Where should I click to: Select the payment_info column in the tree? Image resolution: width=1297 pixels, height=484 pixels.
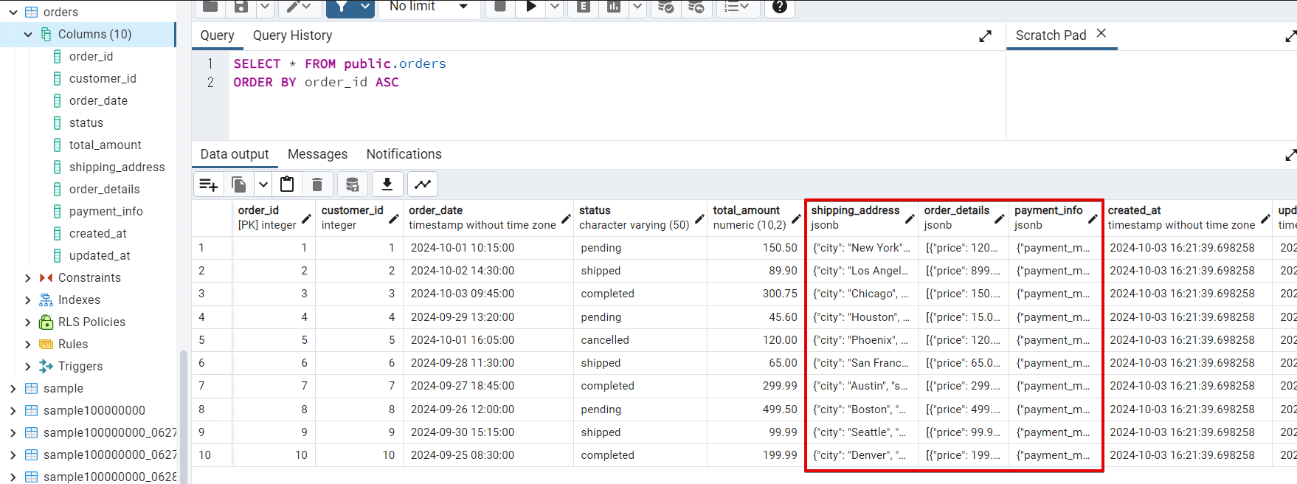pos(106,211)
